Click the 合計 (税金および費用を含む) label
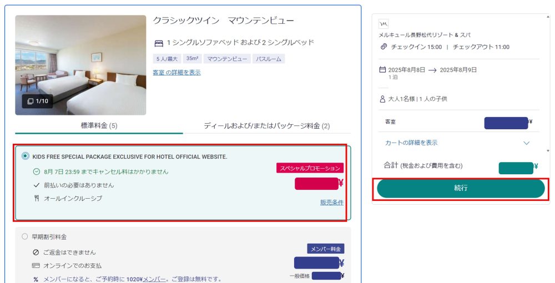 (423, 165)
